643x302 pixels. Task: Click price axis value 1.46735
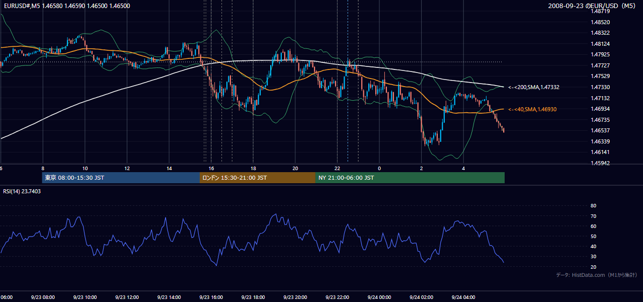600,120
